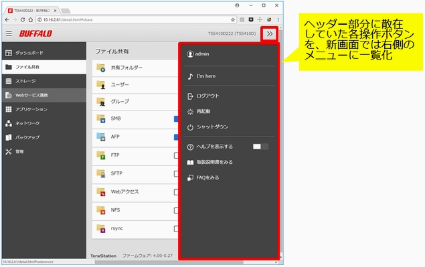Reload the page with browser refresh button
425x267 pixels.
23,20
